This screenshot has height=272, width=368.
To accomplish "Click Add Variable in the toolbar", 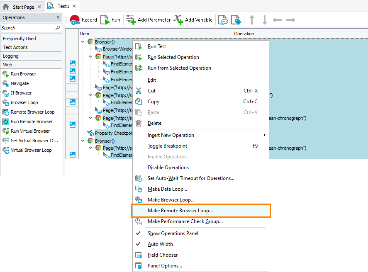I will (x=193, y=20).
